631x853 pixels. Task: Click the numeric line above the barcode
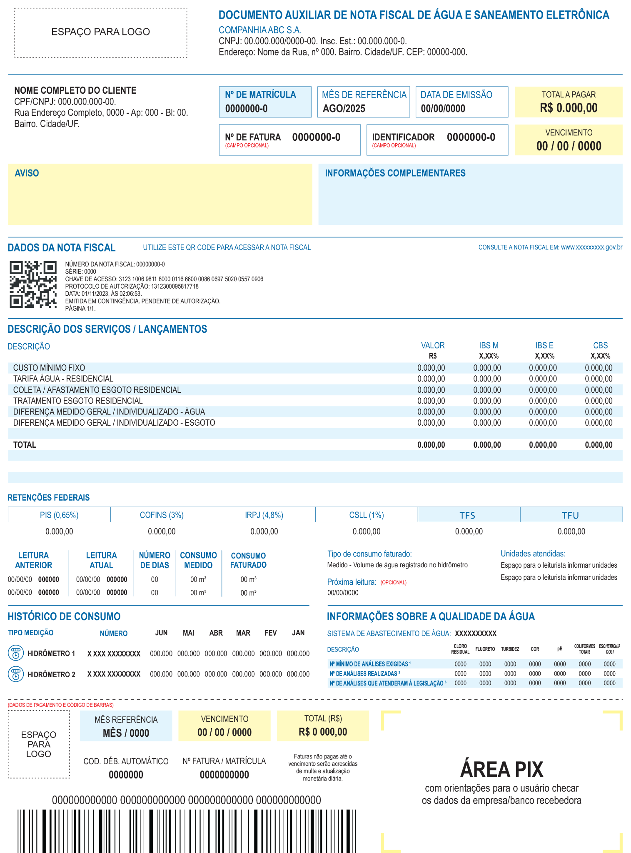(x=187, y=800)
